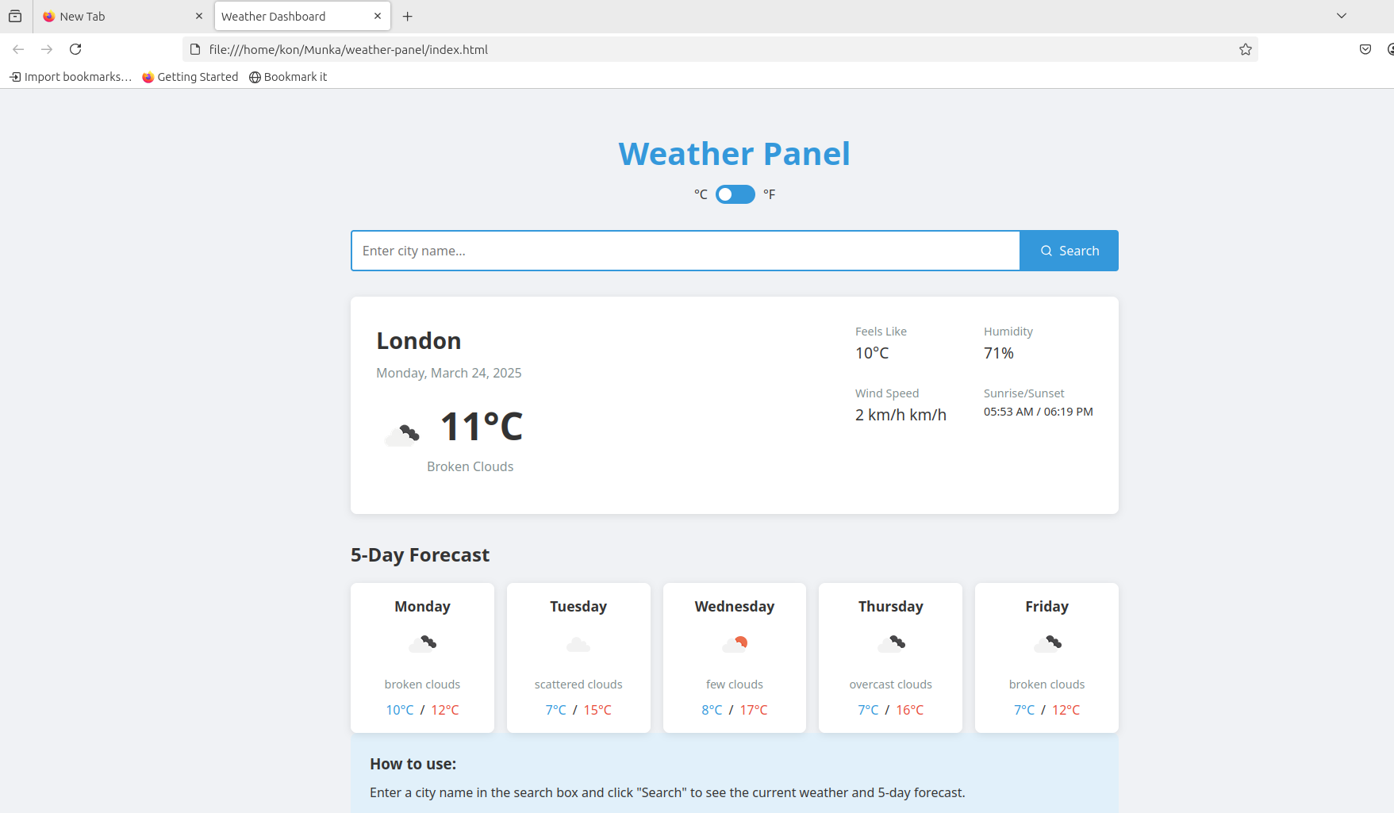This screenshot has height=813, width=1394.
Task: Close the New Tab tab
Action: coord(199,16)
